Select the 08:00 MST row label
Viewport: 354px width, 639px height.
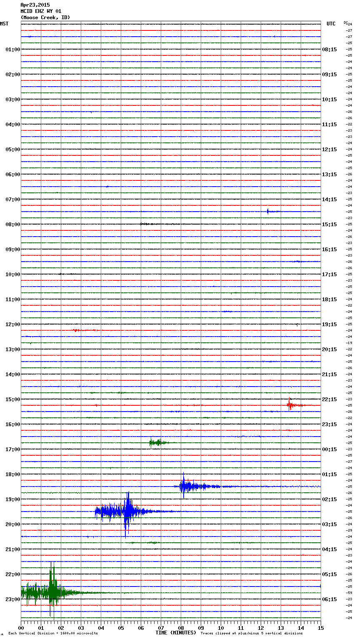coord(13,225)
